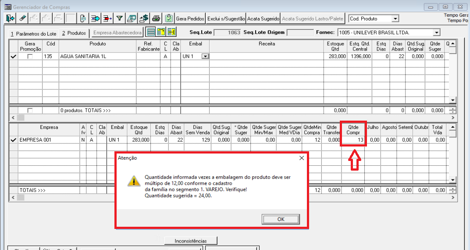Click the Seq.Lote field showing 1063
The height and width of the screenshot is (250, 470).
tap(228, 32)
